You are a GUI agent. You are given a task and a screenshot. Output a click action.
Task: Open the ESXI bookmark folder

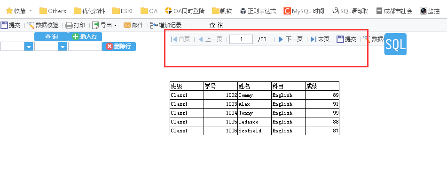click(123, 11)
